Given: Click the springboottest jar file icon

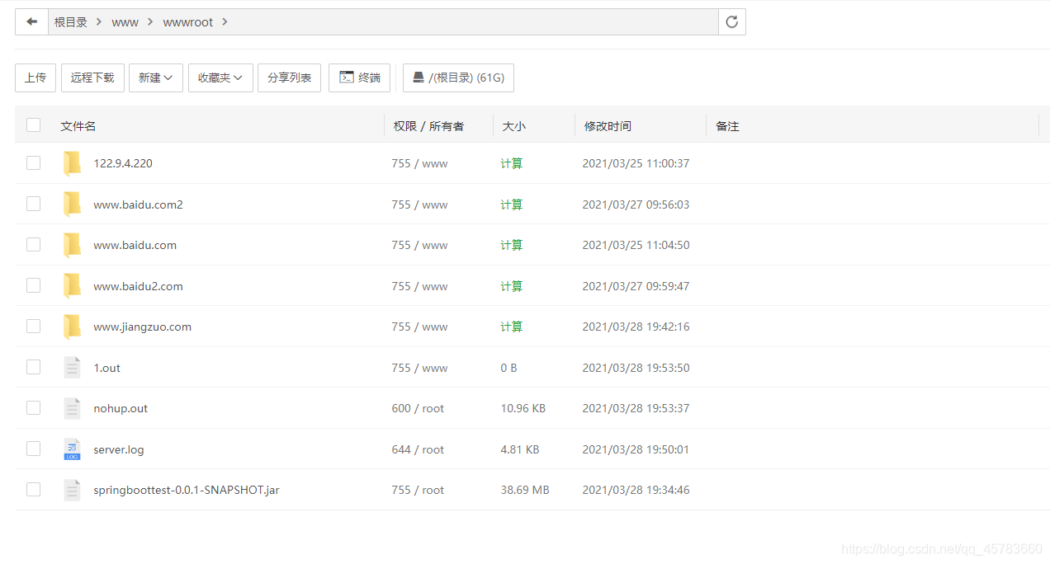Looking at the screenshot, I should click(x=72, y=490).
